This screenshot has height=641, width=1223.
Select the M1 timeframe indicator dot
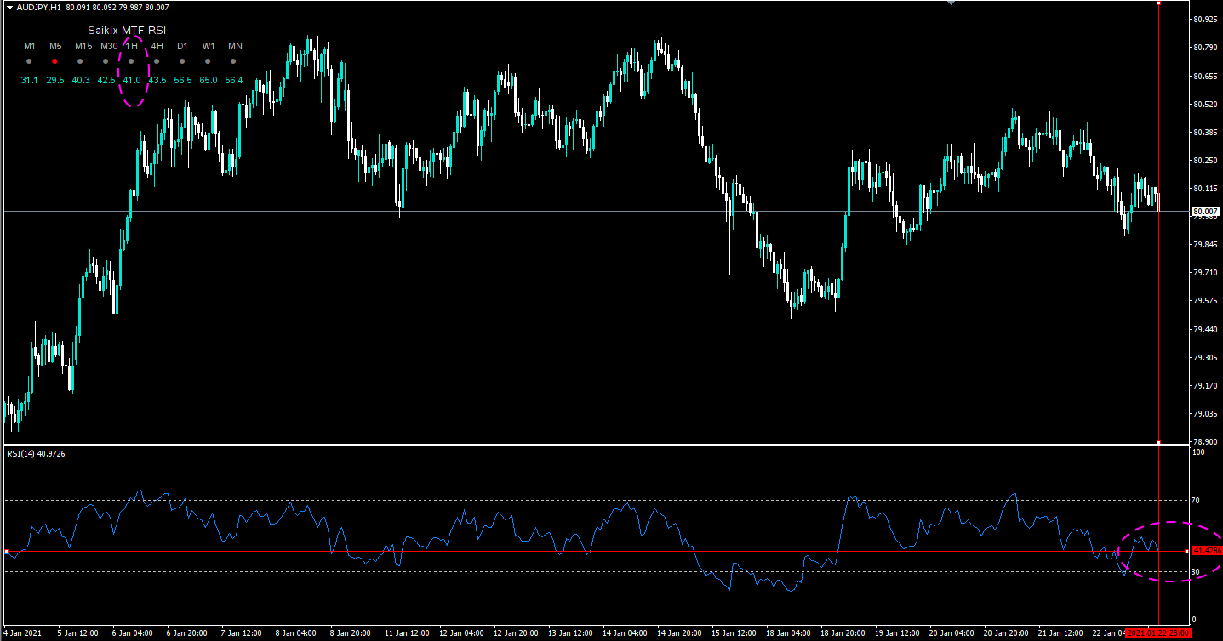click(x=29, y=61)
